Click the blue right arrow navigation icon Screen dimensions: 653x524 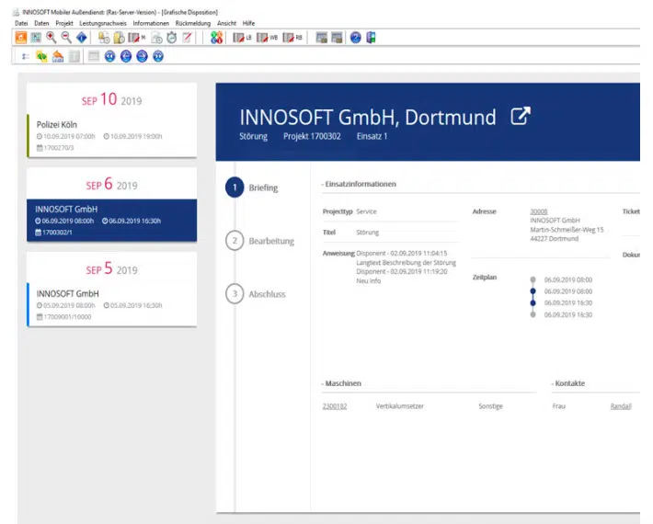[142, 56]
